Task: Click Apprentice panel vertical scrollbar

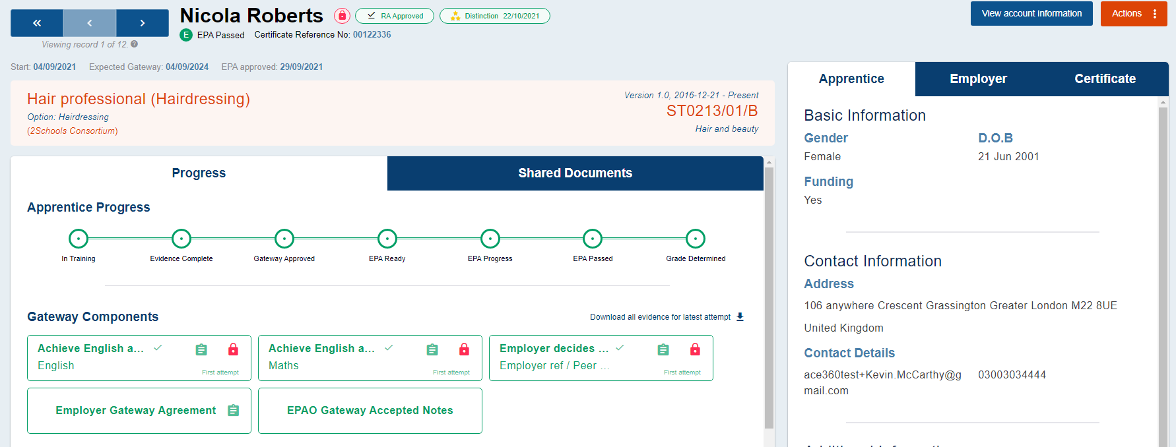Action: pos(1163,277)
